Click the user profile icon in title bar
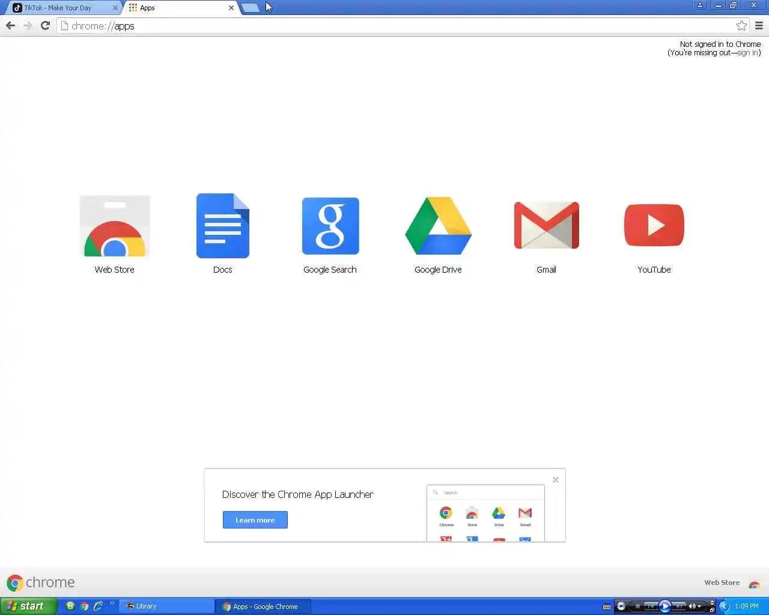 point(699,5)
